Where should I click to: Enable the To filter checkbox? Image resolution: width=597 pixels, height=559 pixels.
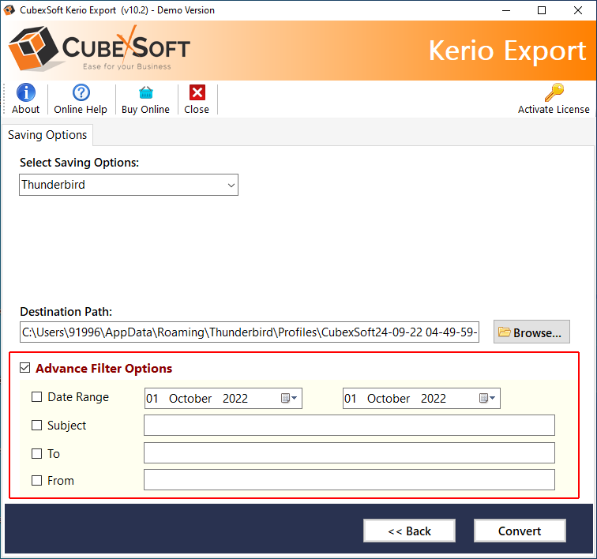(x=36, y=453)
